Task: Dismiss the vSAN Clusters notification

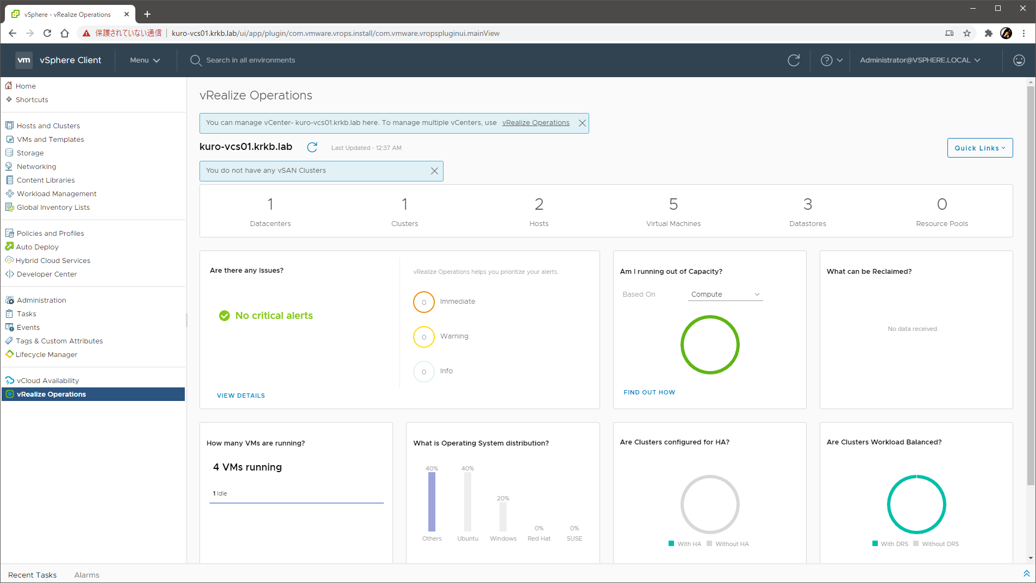Action: click(x=434, y=171)
